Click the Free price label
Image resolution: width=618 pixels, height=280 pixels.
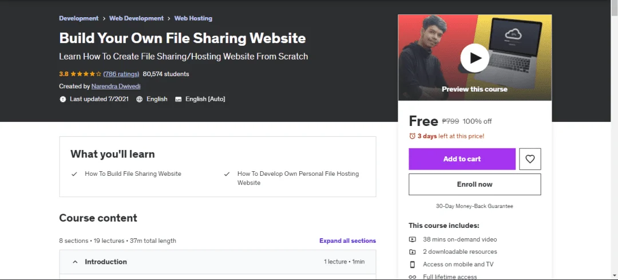click(423, 121)
